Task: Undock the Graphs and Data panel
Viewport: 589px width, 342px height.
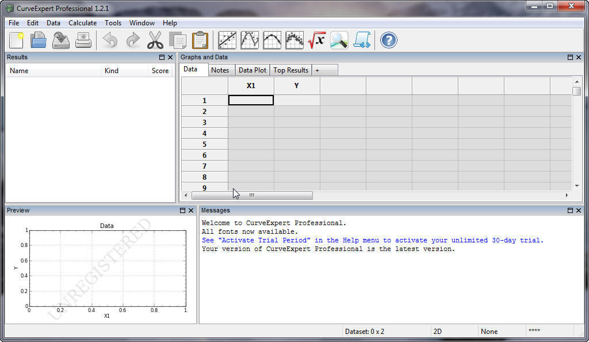Action: coord(570,57)
